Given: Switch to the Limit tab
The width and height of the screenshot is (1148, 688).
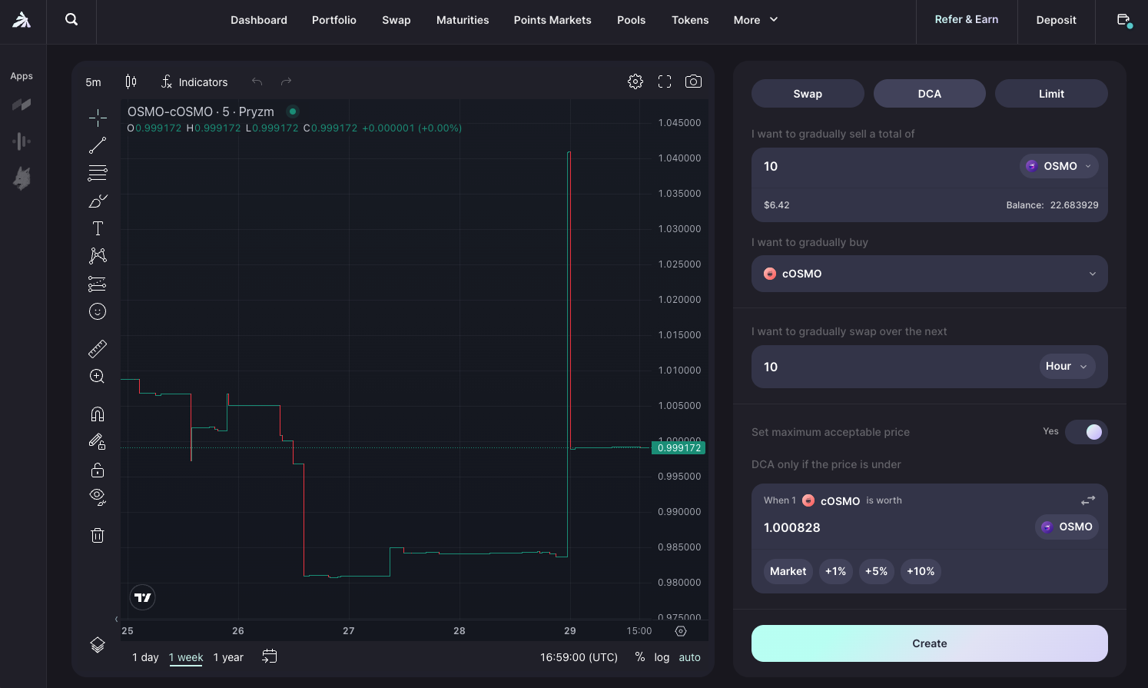Looking at the screenshot, I should click(1051, 94).
